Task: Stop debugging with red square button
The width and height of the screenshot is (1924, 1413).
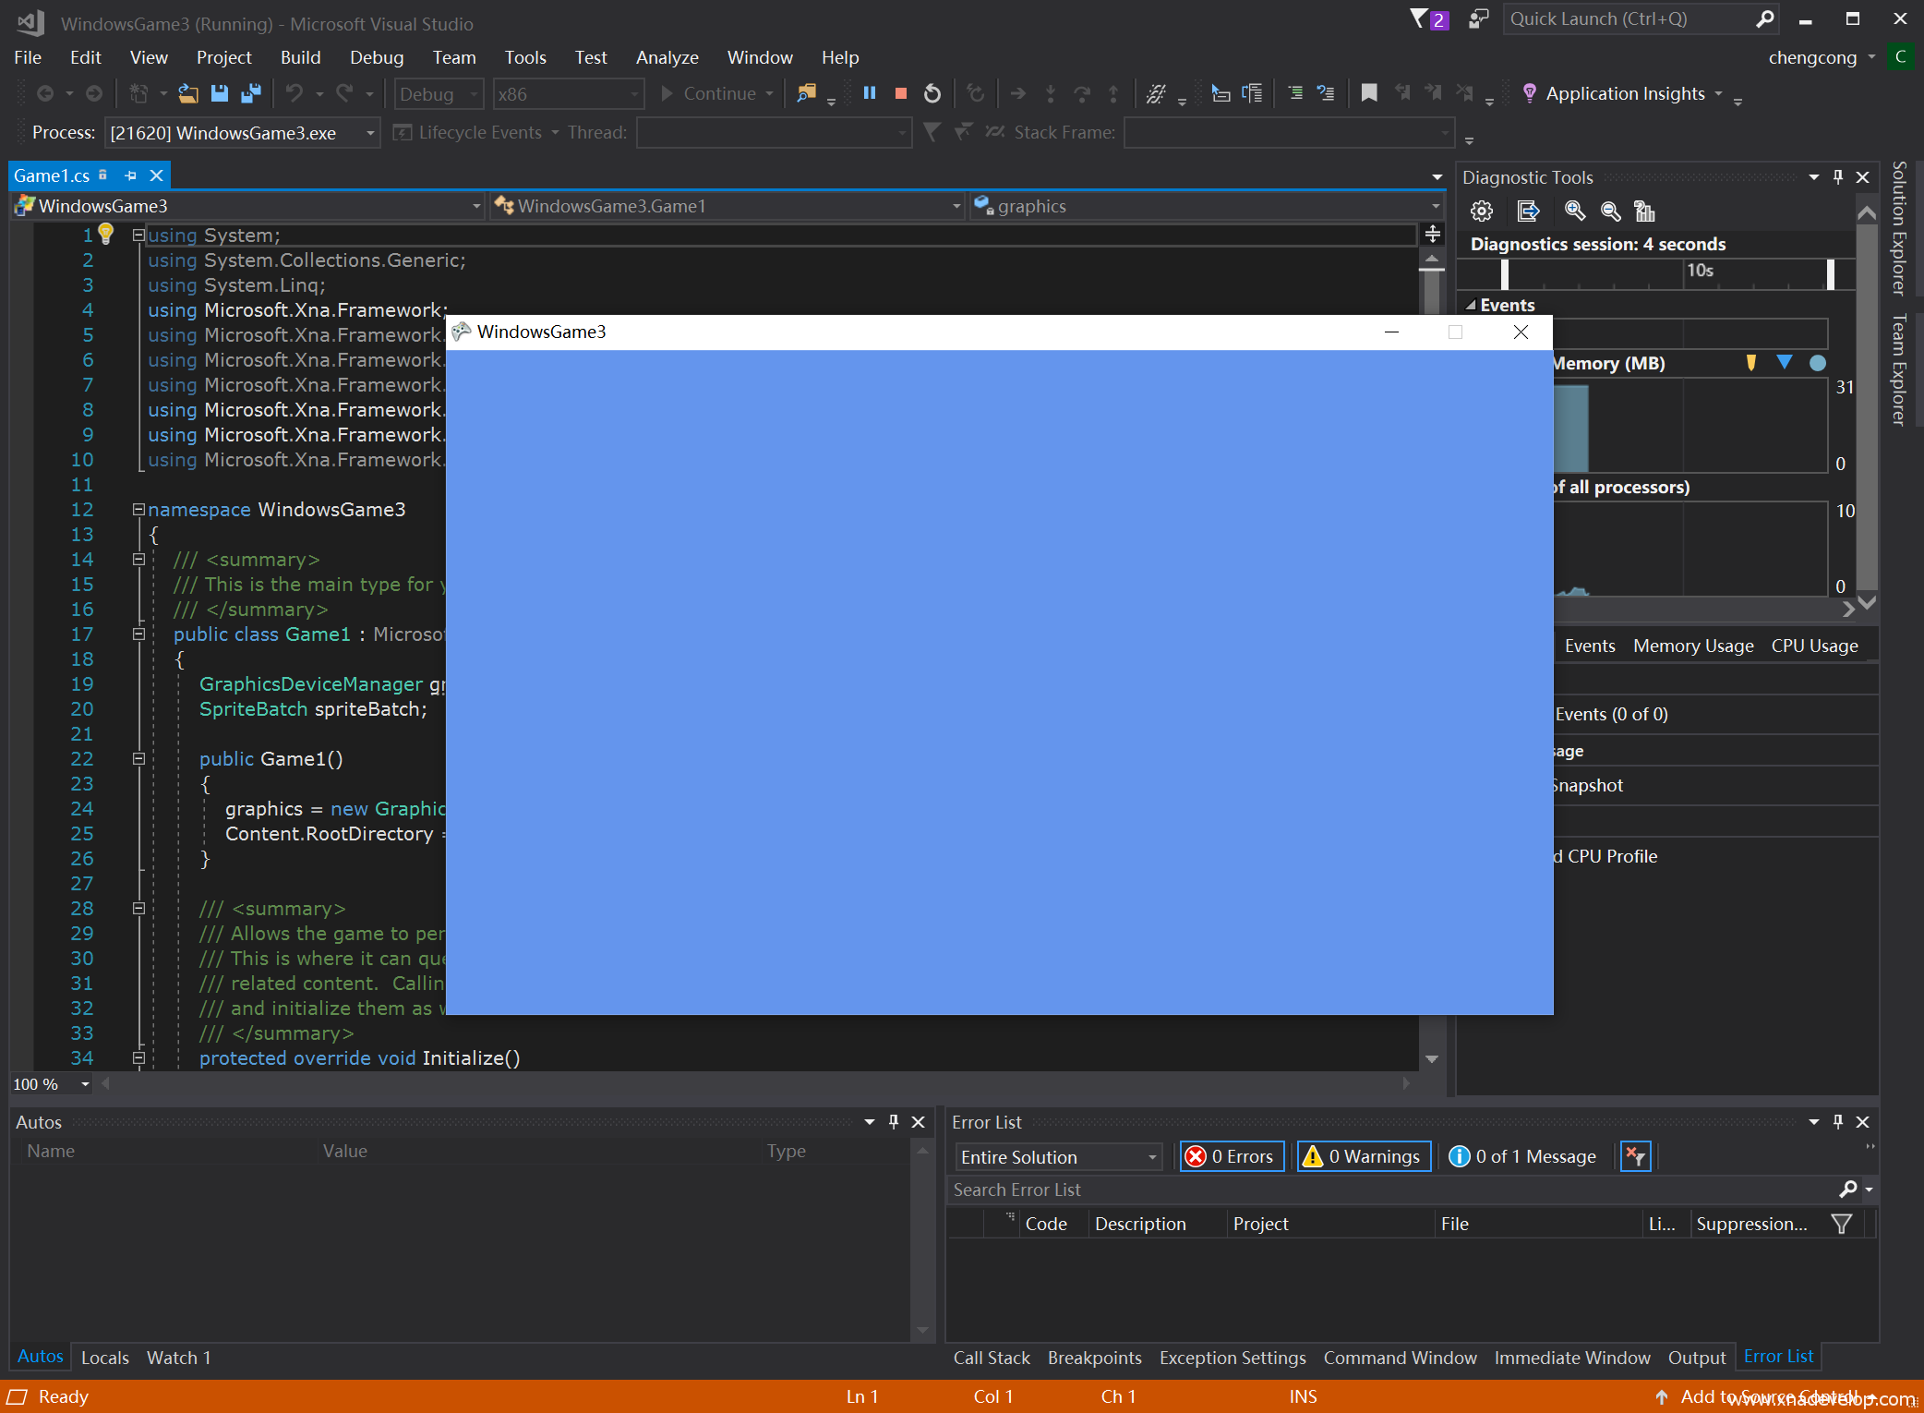Action: [x=901, y=93]
